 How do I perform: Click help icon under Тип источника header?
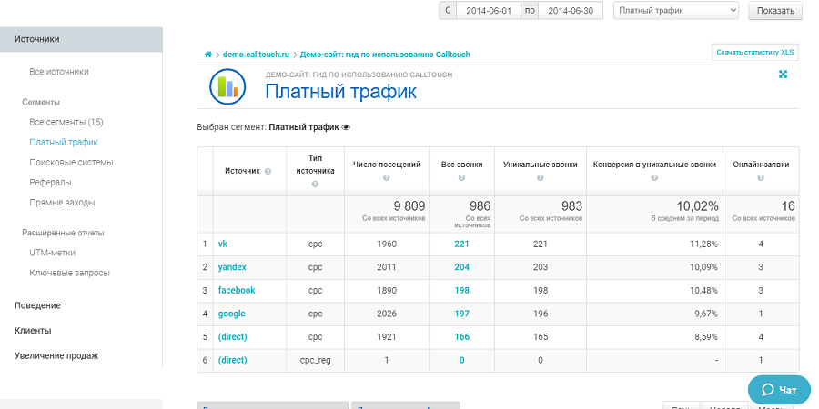pyautogui.click(x=315, y=185)
